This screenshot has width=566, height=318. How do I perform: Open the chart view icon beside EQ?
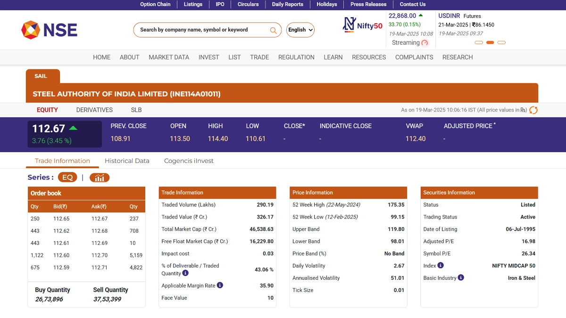[100, 178]
